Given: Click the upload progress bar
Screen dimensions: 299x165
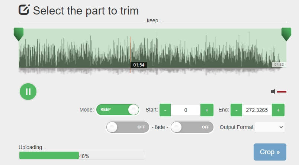Looking at the screenshot, I should 81,156.
